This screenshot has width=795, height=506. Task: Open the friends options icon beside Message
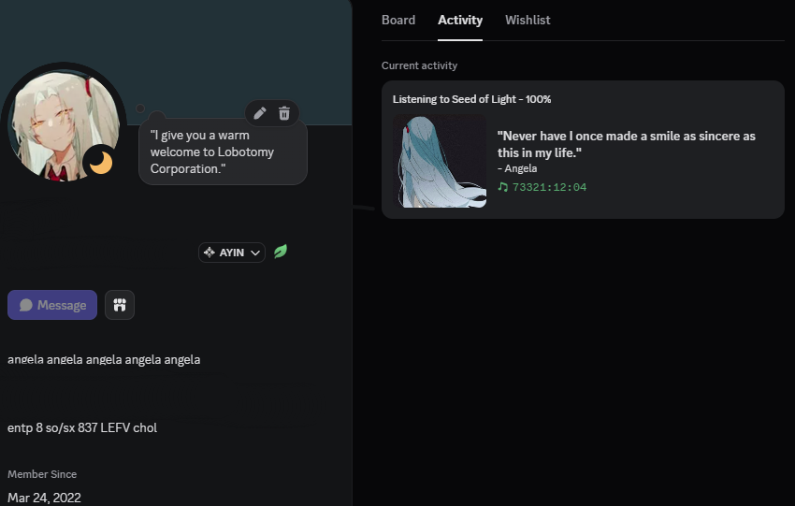pyautogui.click(x=120, y=305)
